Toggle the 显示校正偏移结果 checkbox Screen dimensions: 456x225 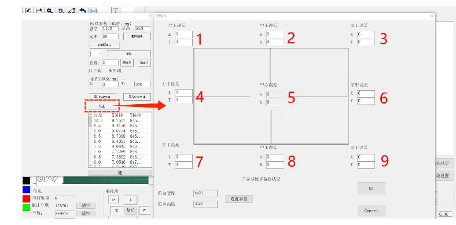pos(244,179)
